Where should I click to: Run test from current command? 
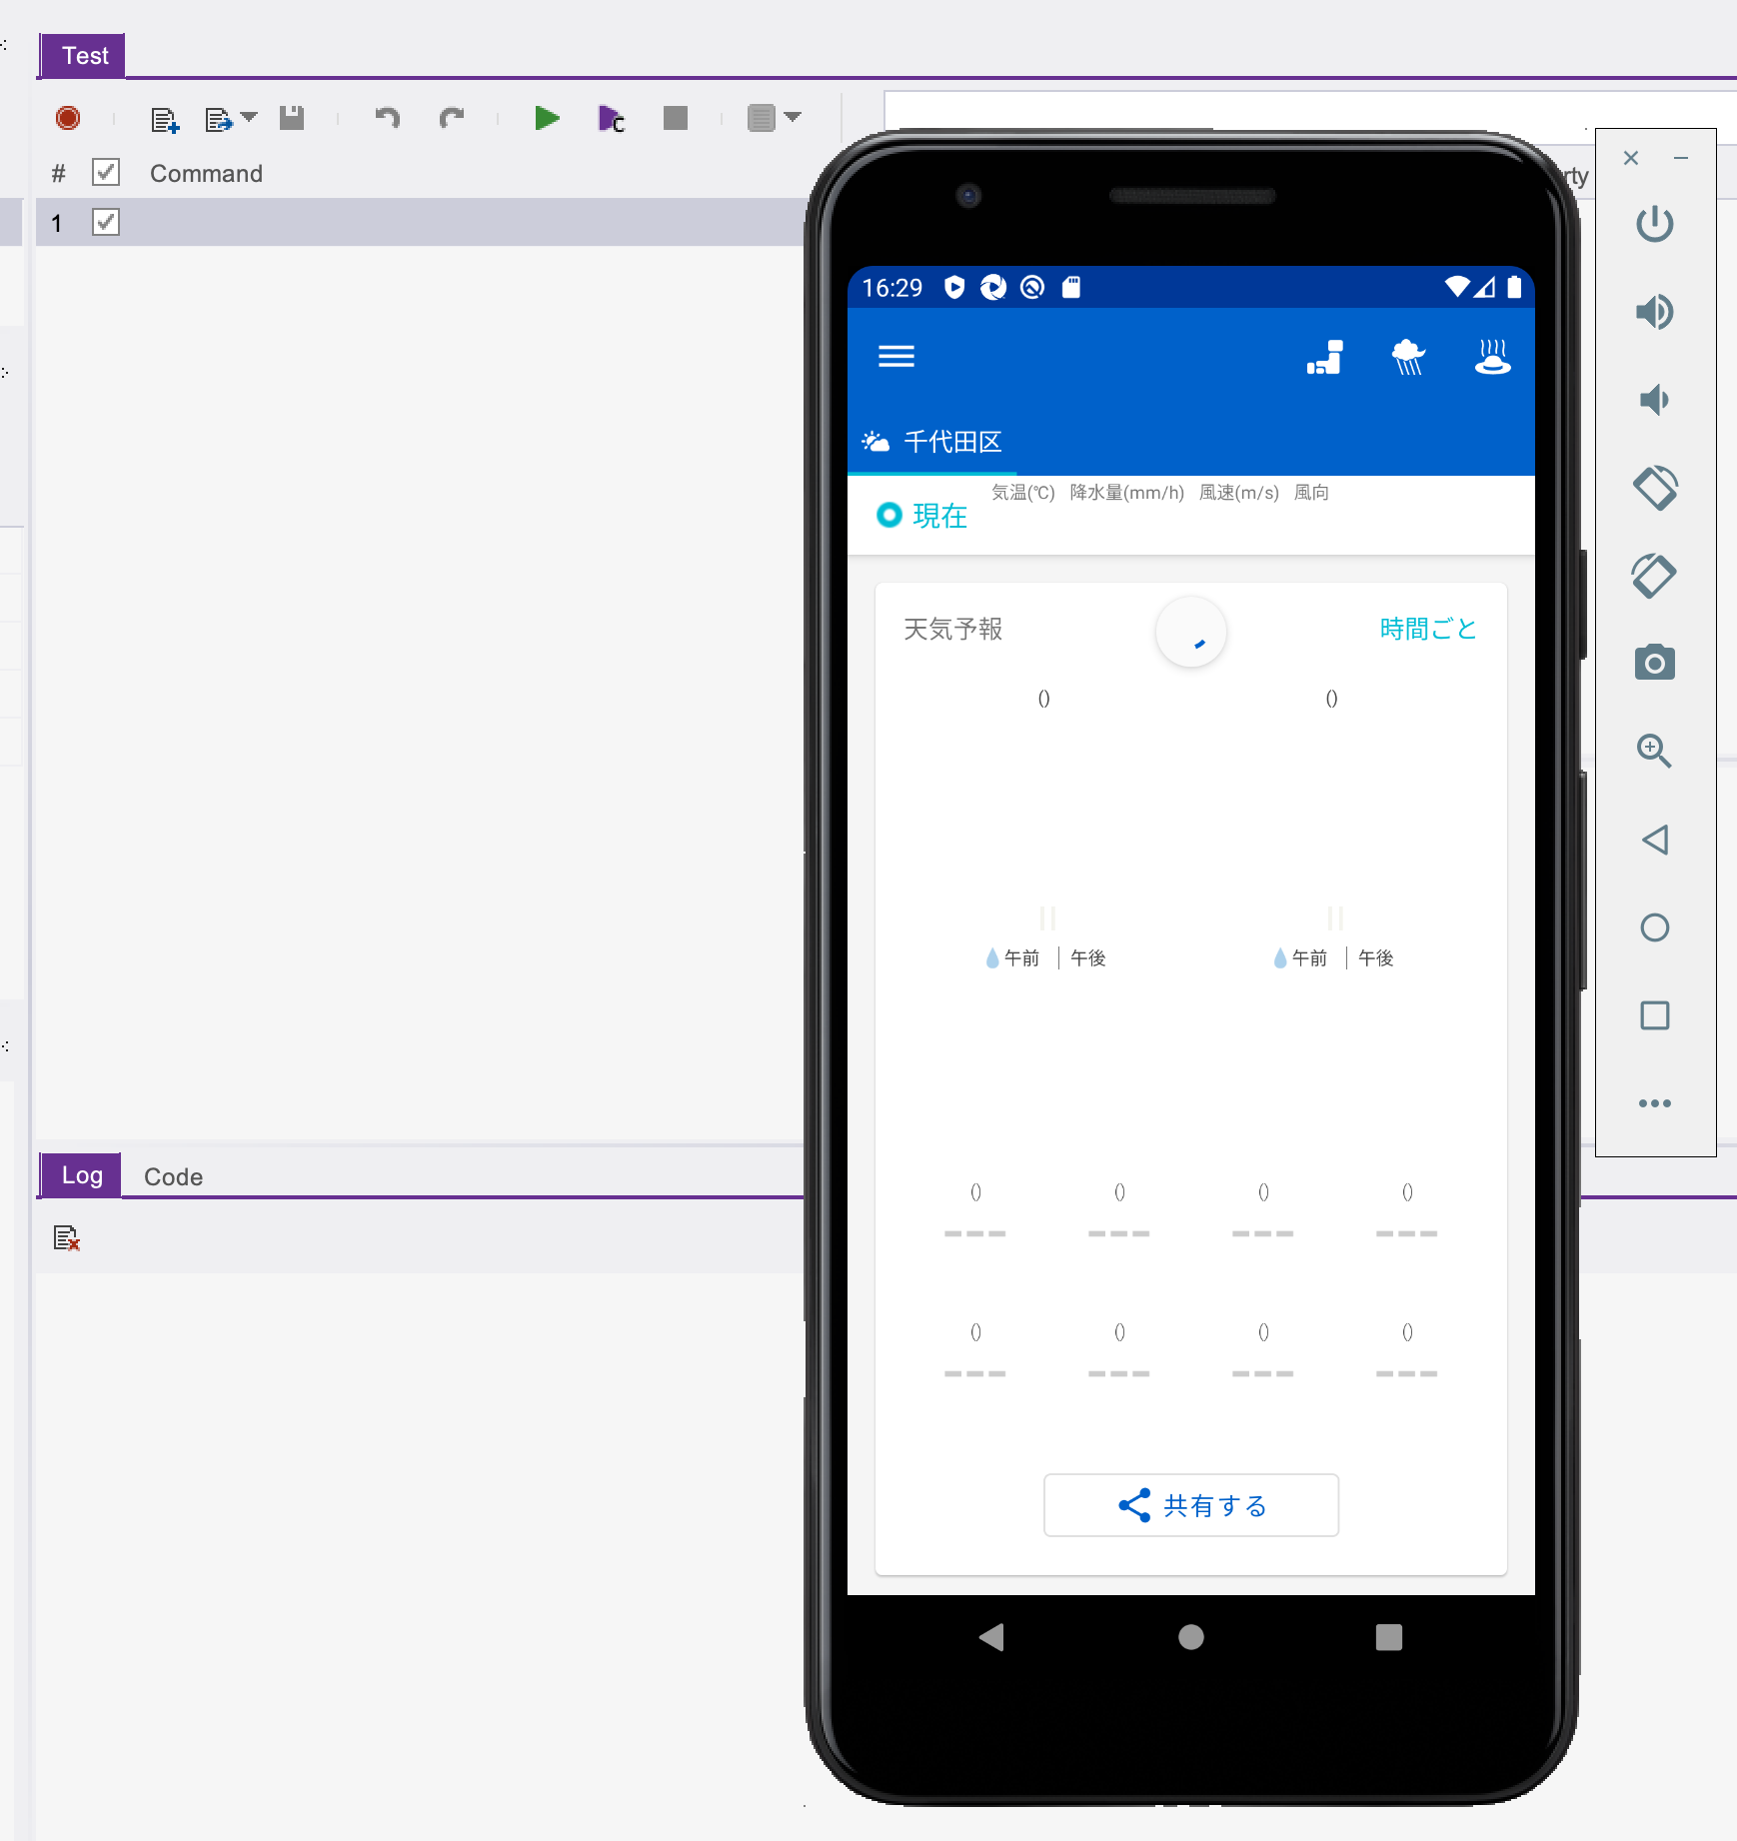pos(611,119)
